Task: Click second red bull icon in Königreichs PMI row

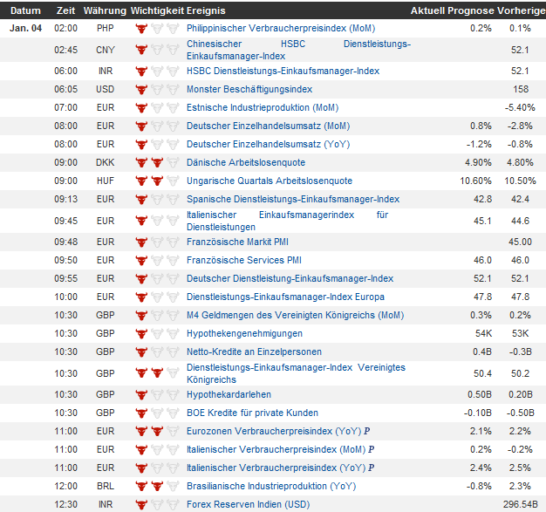Action: coord(157,373)
